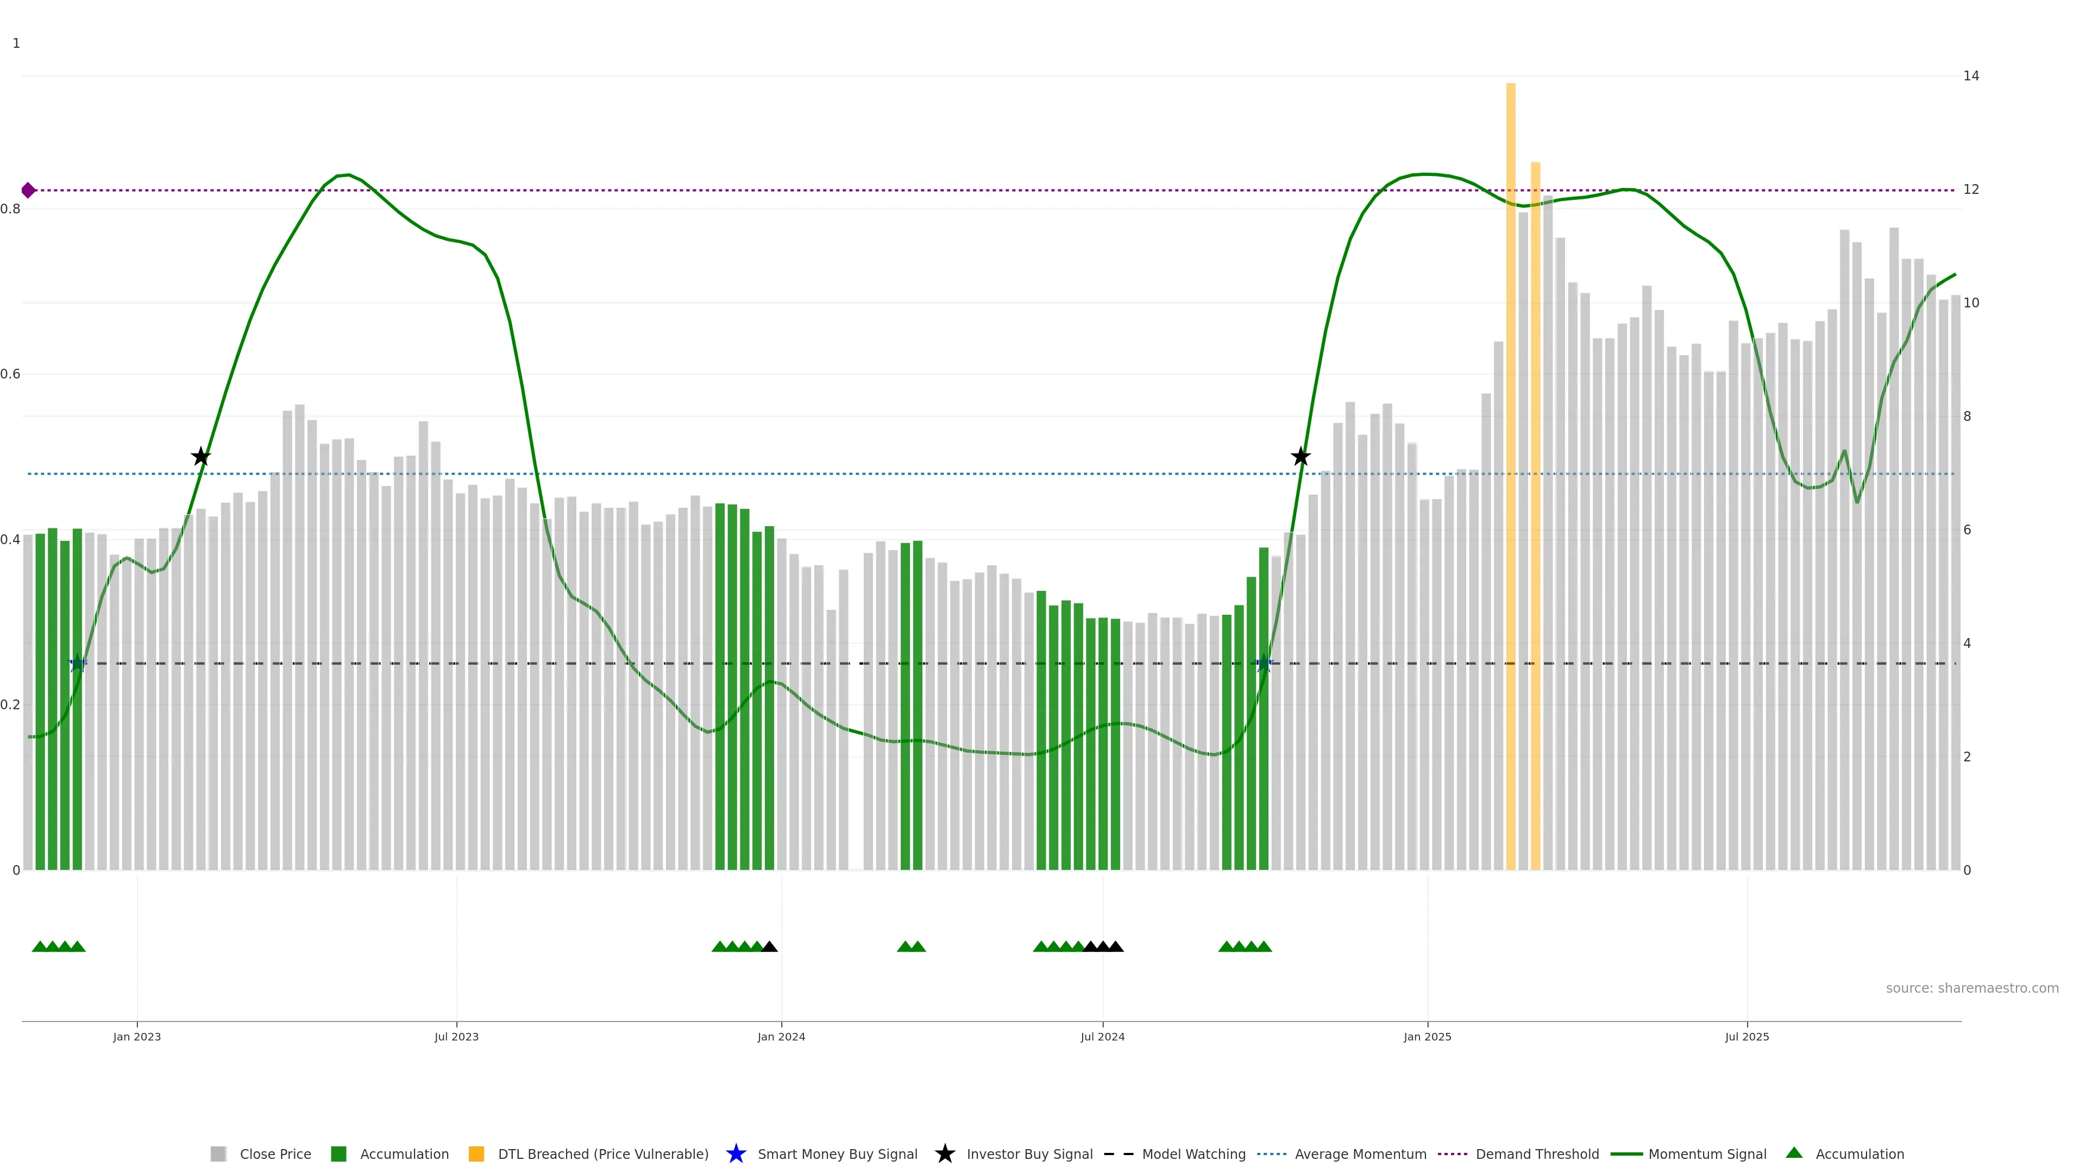Click the blue Smart Money star near Oct 2024

1263,664
